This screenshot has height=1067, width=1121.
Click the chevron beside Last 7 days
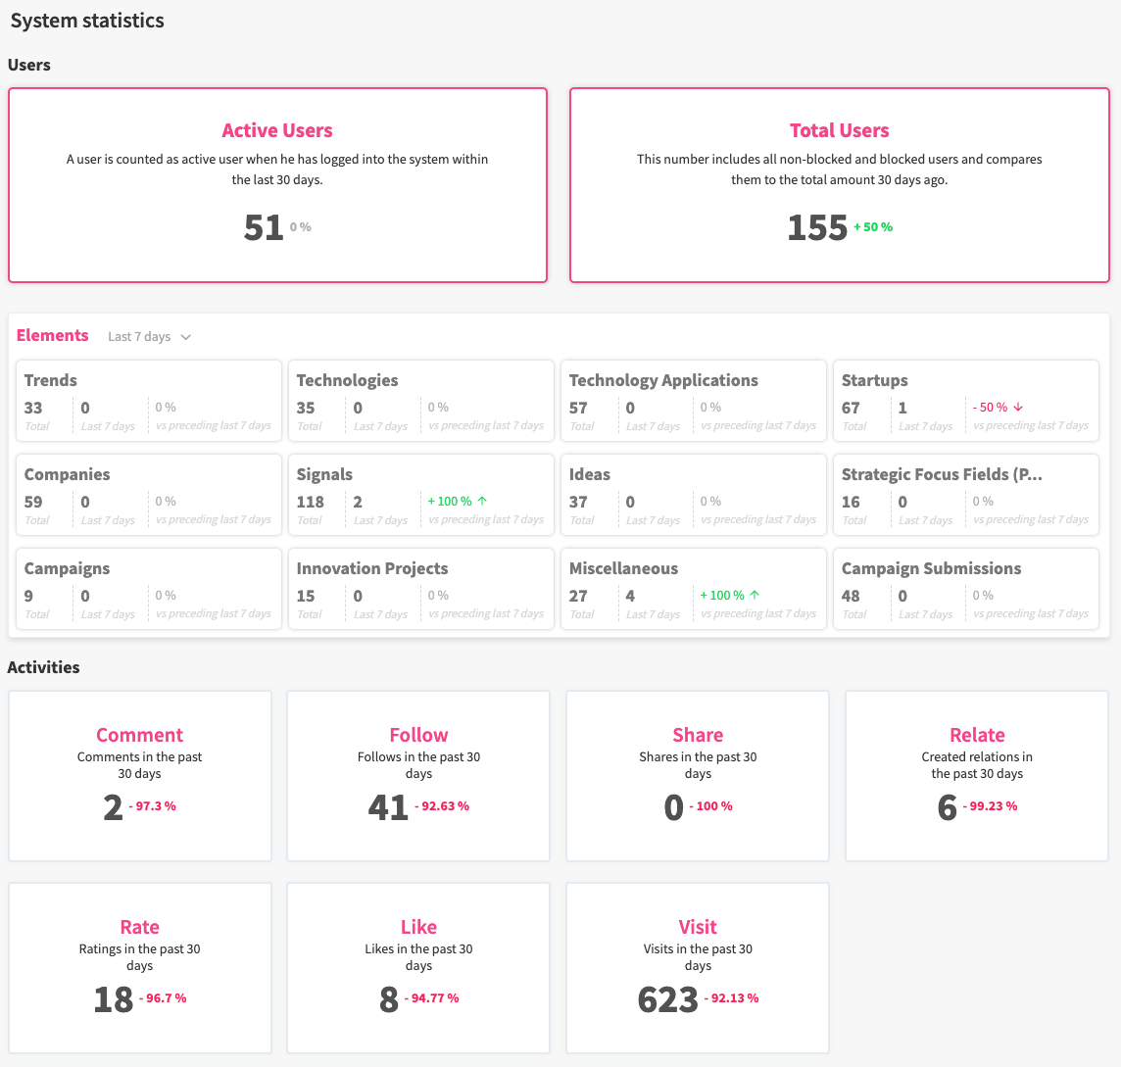coord(186,337)
